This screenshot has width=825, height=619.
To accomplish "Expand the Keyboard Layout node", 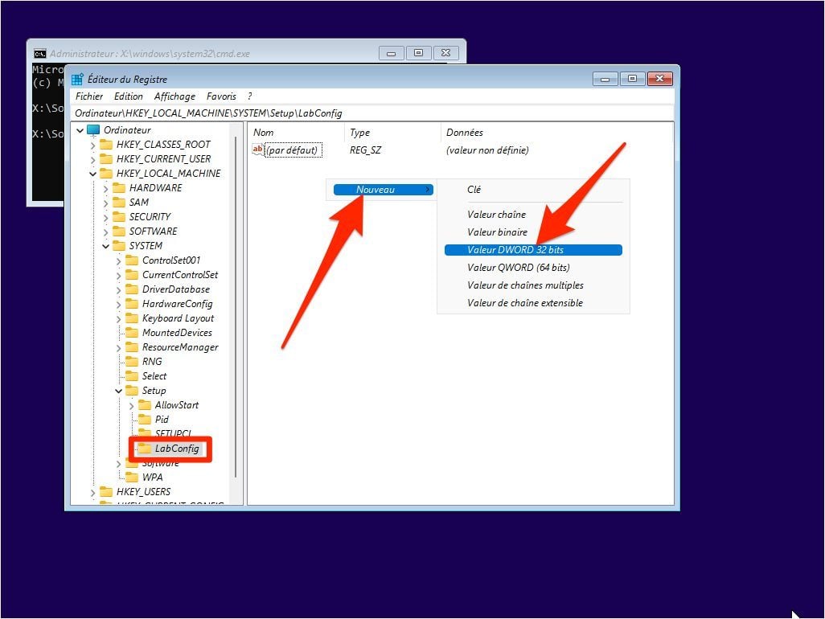I will coord(118,318).
